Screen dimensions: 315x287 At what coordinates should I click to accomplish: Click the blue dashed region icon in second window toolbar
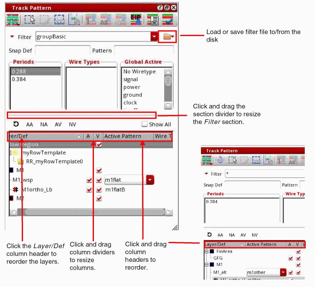click(256, 160)
